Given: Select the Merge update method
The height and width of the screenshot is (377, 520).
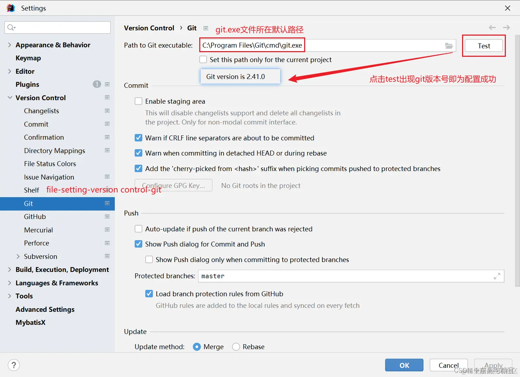Looking at the screenshot, I should [197, 347].
